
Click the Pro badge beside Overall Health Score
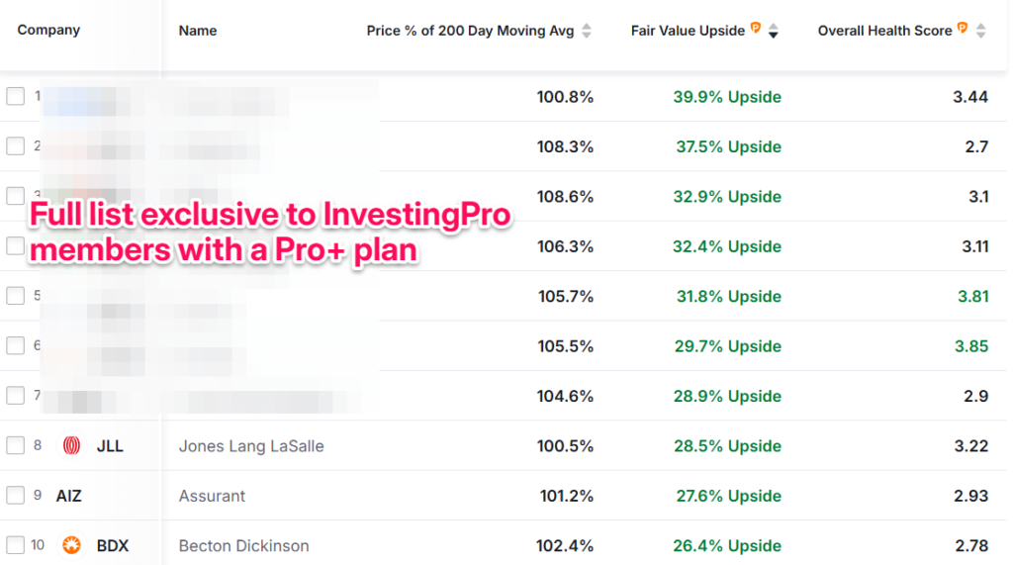click(x=963, y=28)
